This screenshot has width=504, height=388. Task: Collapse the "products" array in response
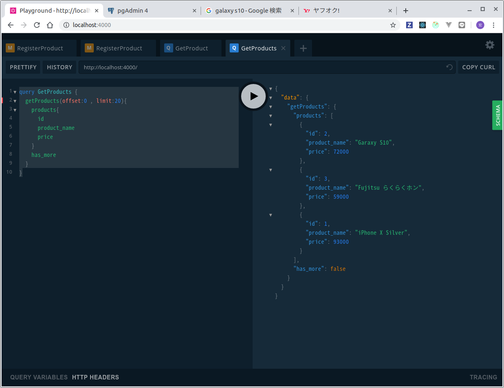[x=271, y=116]
